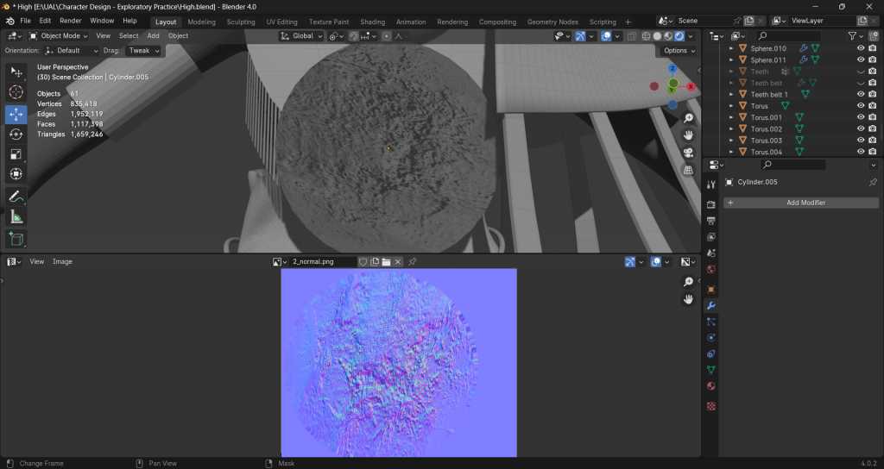The width and height of the screenshot is (884, 469).
Task: Disable render for Torus.004
Action: point(873,152)
